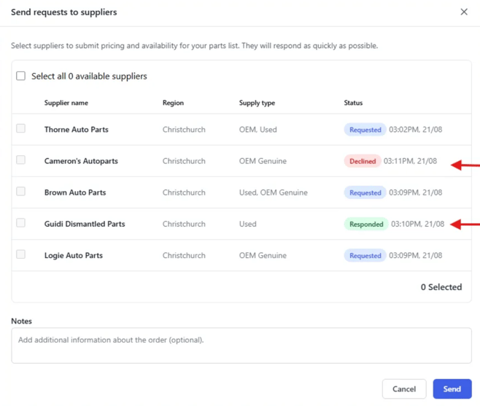Select the Thorne Auto Parts supplier name

click(x=76, y=130)
